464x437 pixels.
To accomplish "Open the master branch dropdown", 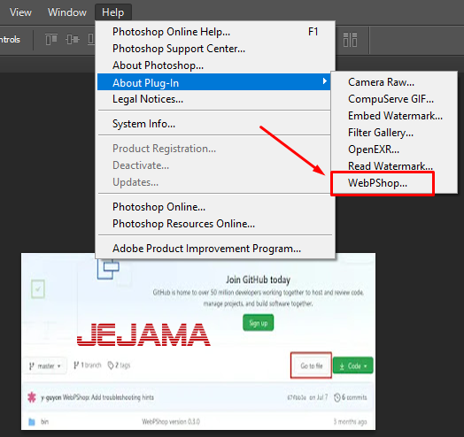I will (45, 366).
